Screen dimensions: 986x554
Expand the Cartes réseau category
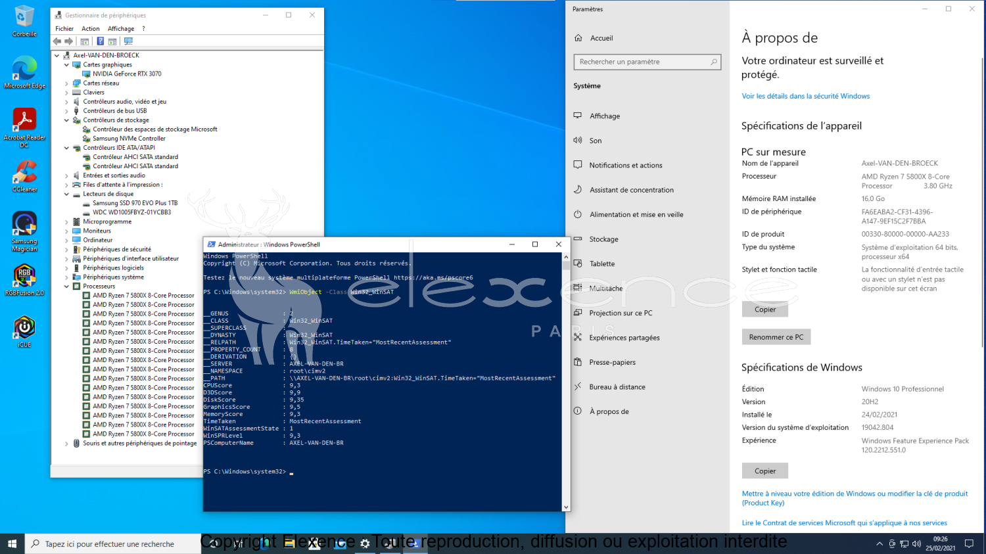(66, 83)
